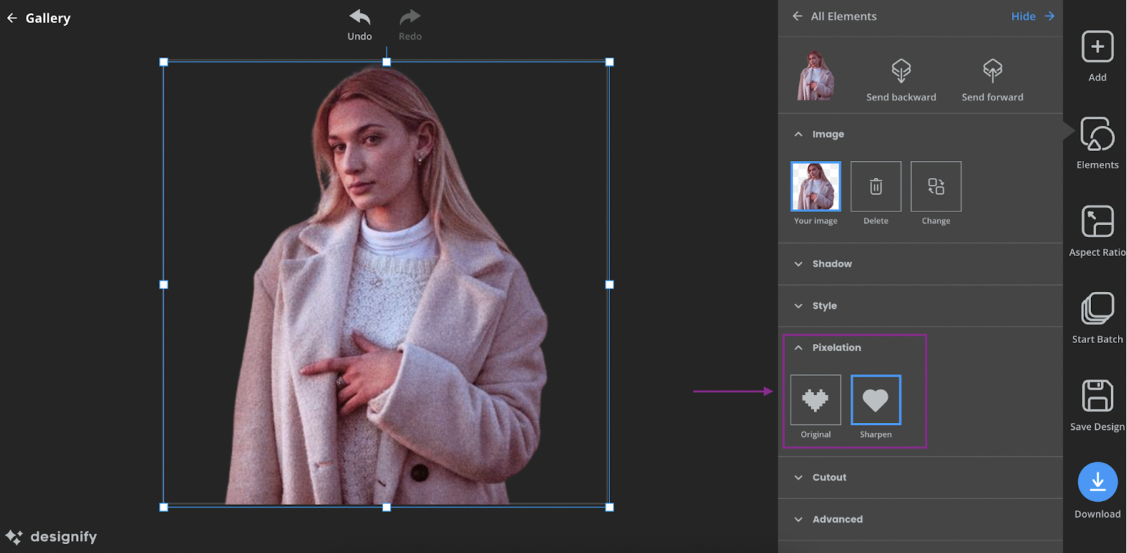This screenshot has width=1127, height=553.
Task: Select the Sharpen pixelation option
Action: [x=876, y=400]
